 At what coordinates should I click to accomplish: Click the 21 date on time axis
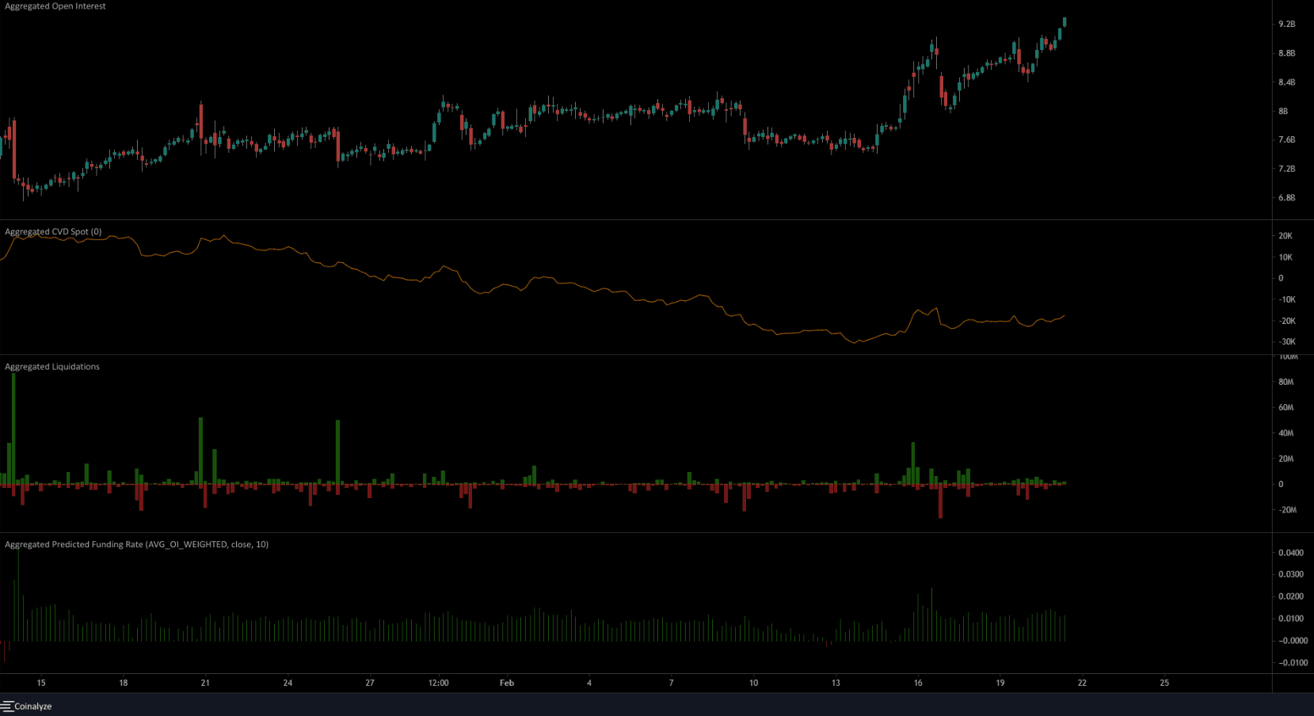pos(205,683)
